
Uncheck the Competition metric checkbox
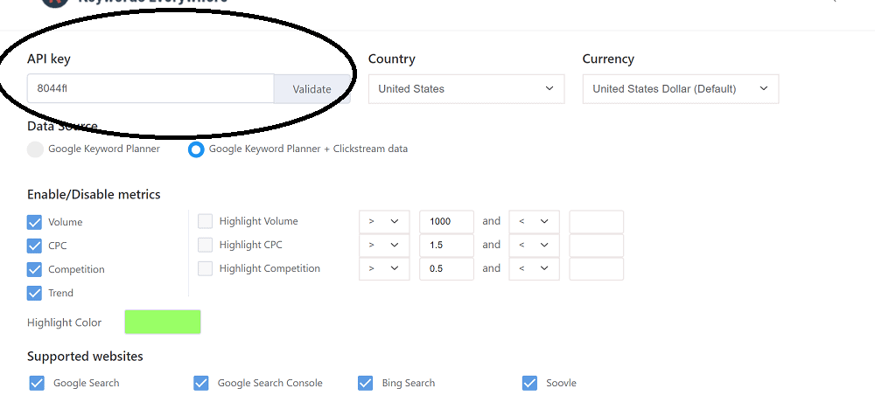35,269
